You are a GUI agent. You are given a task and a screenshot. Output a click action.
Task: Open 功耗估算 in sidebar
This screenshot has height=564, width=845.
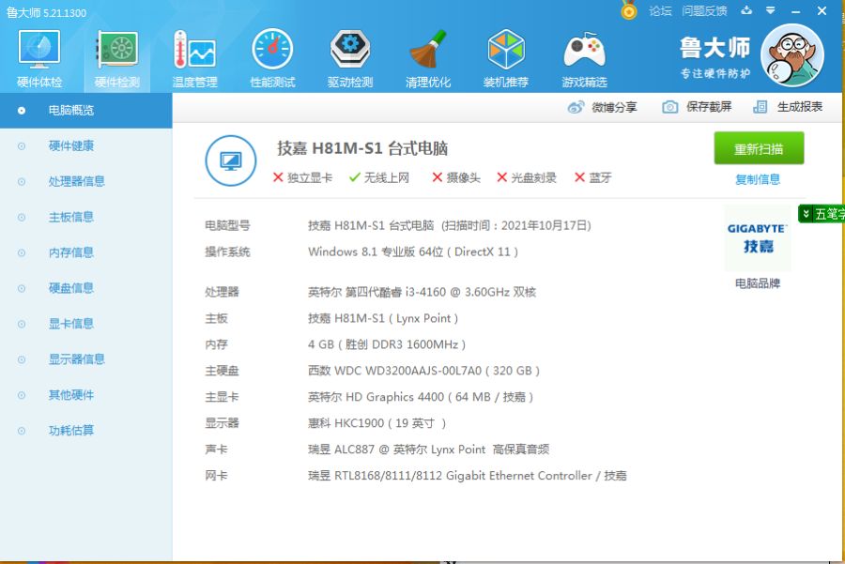point(86,431)
